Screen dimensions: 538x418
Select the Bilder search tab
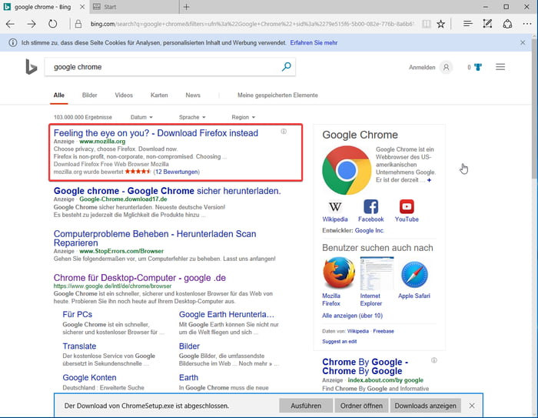[x=90, y=95]
